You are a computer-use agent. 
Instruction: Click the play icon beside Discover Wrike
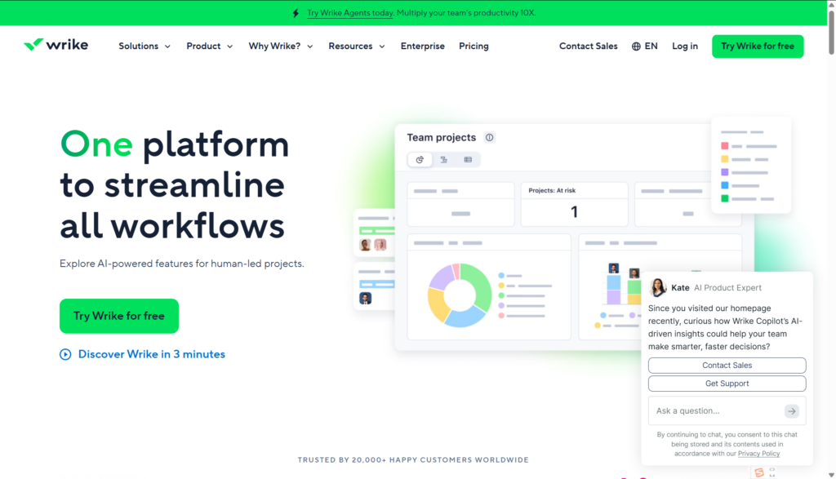click(65, 354)
